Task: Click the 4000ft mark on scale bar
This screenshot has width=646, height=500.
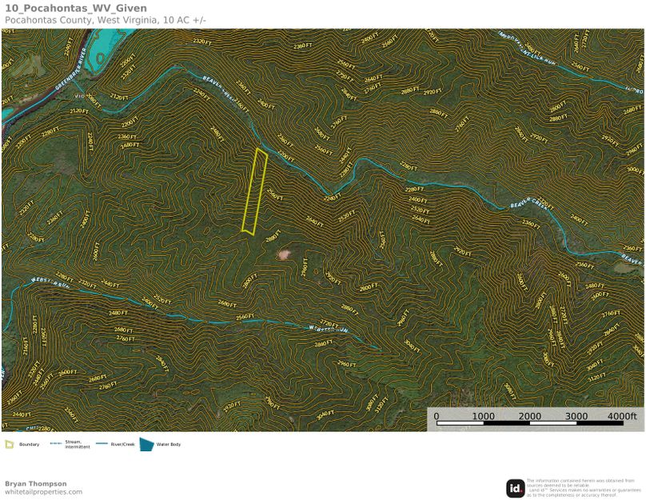Action: pos(622,417)
